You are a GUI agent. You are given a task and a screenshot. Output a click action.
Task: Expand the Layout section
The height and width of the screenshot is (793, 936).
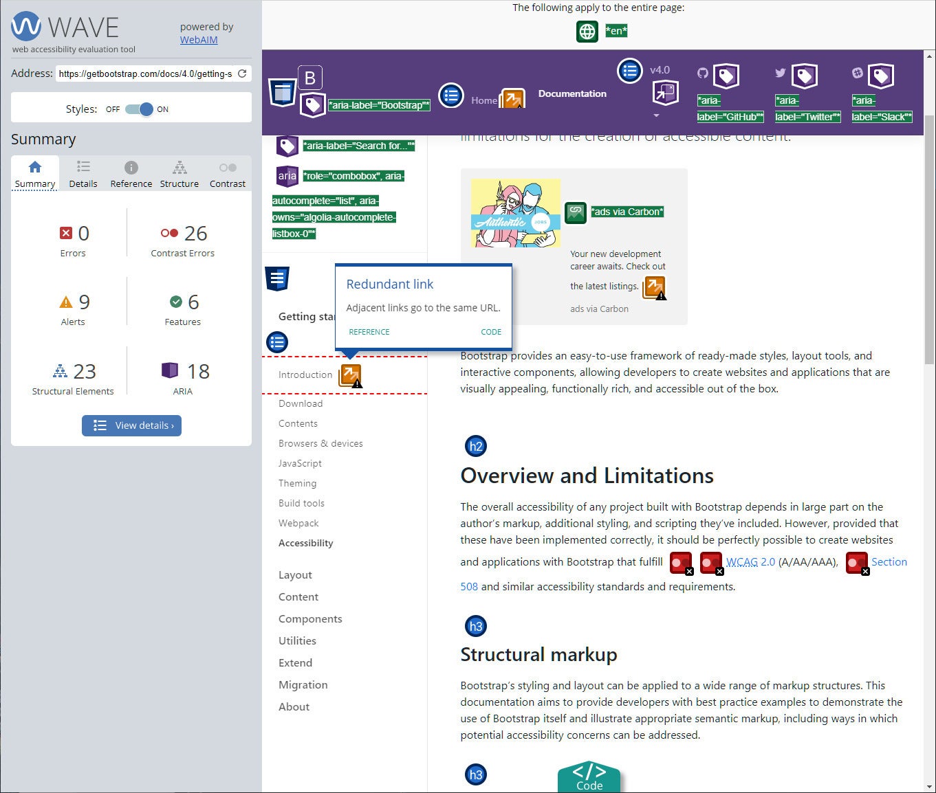pyautogui.click(x=295, y=575)
